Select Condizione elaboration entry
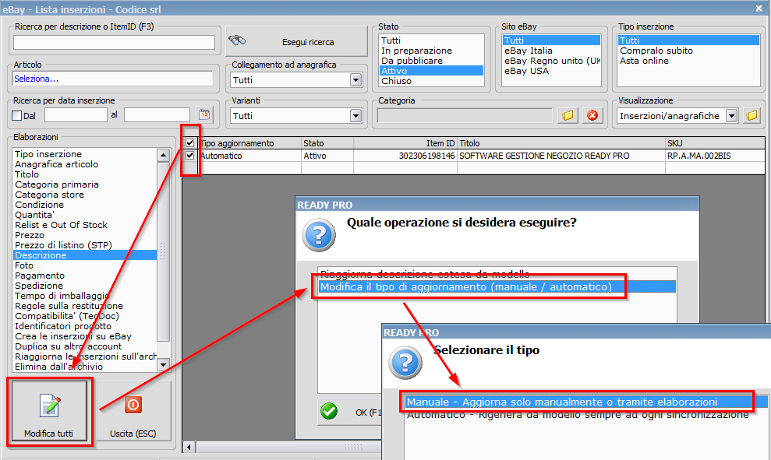The height and width of the screenshot is (460, 771). [x=84, y=205]
